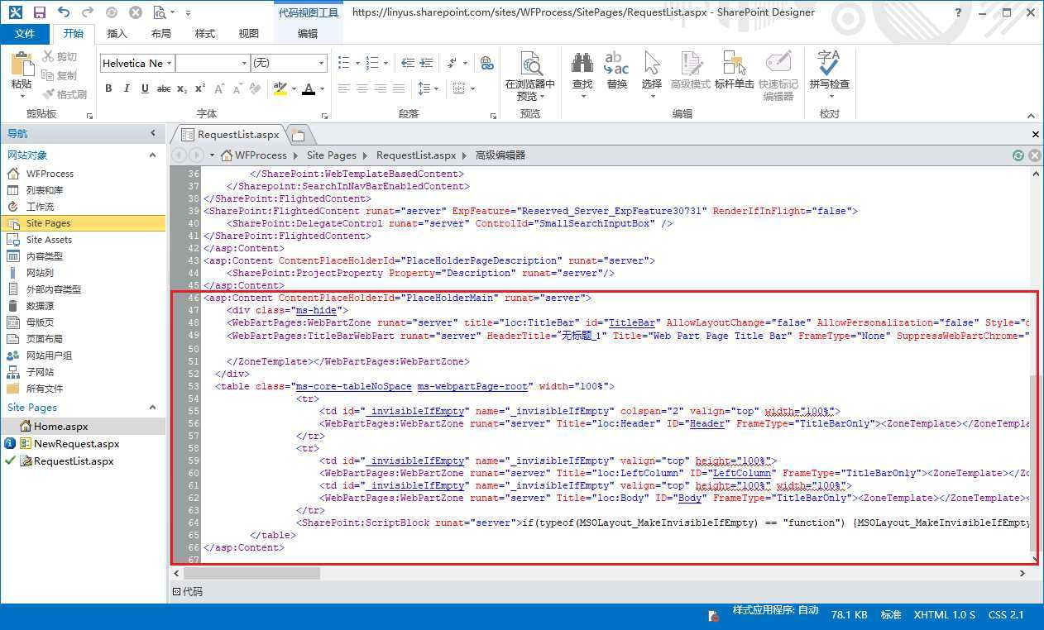The width and height of the screenshot is (1044, 630).
Task: Toggle subscript formatting
Action: click(x=182, y=88)
